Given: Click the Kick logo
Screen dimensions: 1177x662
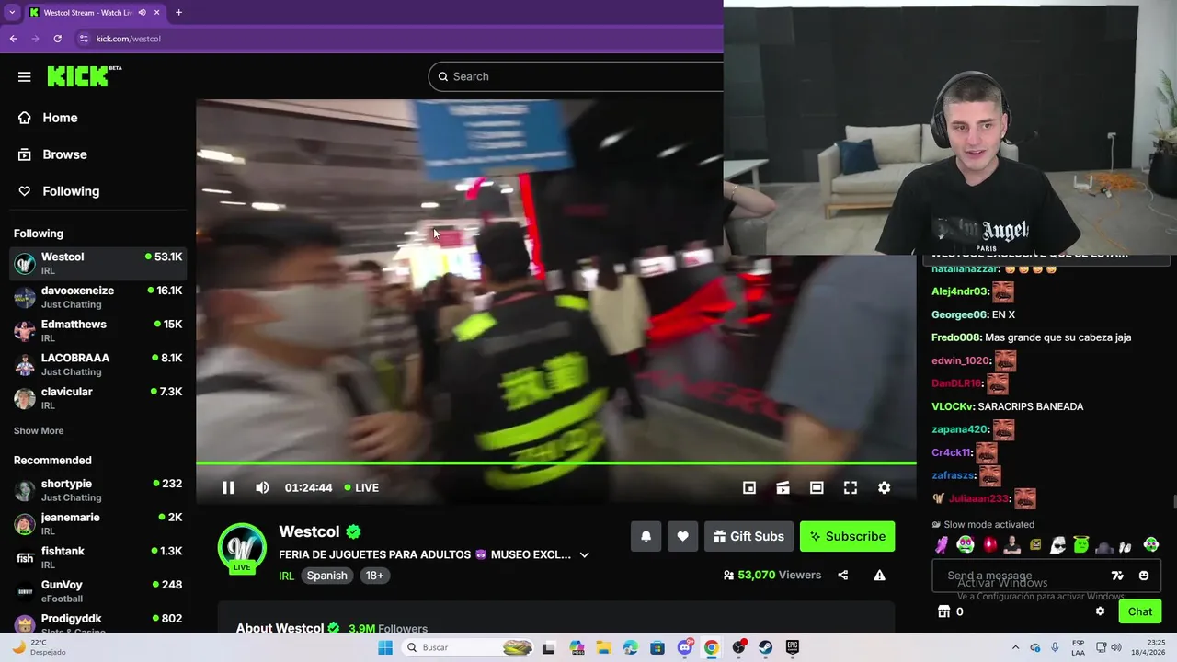Looking at the screenshot, I should (84, 76).
